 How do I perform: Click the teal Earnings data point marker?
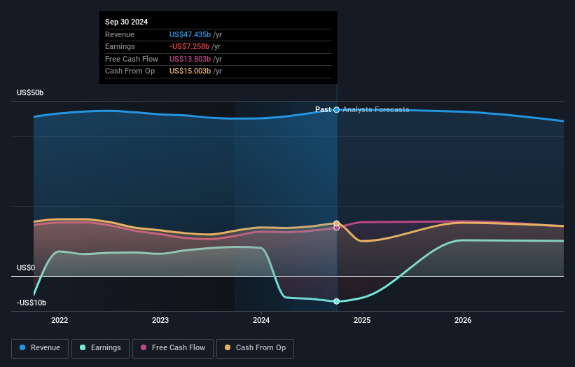(x=337, y=301)
